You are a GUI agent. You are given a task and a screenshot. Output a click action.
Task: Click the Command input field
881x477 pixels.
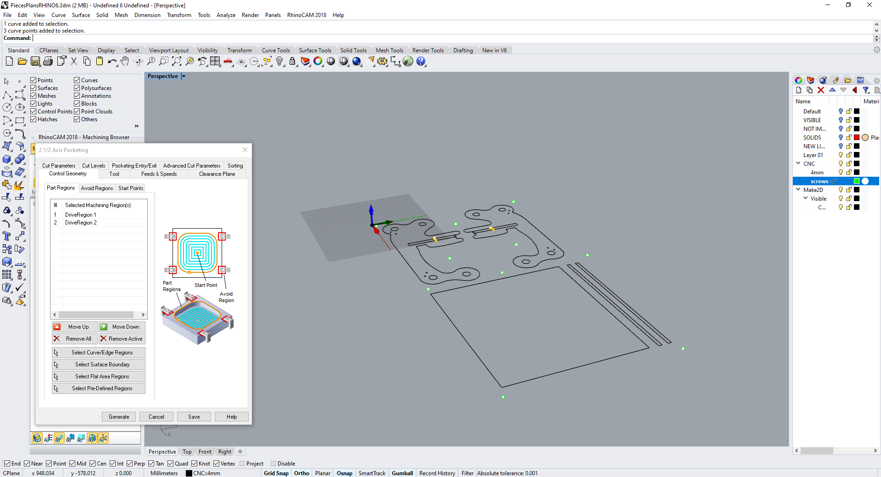[452, 39]
